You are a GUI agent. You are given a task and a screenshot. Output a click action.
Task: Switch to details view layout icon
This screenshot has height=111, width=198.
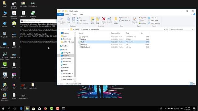point(191,84)
